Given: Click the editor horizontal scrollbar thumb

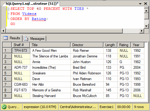Looking at the screenshot, I should tap(64, 31).
